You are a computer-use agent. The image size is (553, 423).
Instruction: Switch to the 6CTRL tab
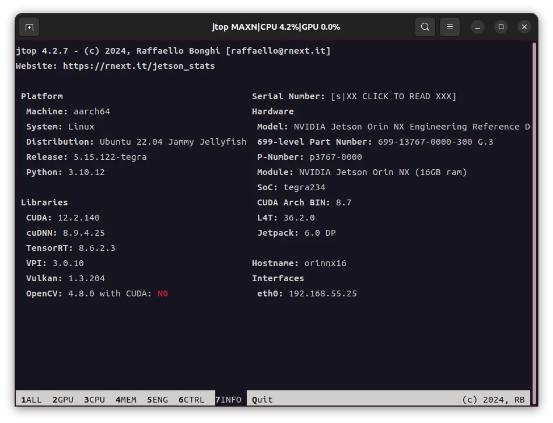coord(191,400)
